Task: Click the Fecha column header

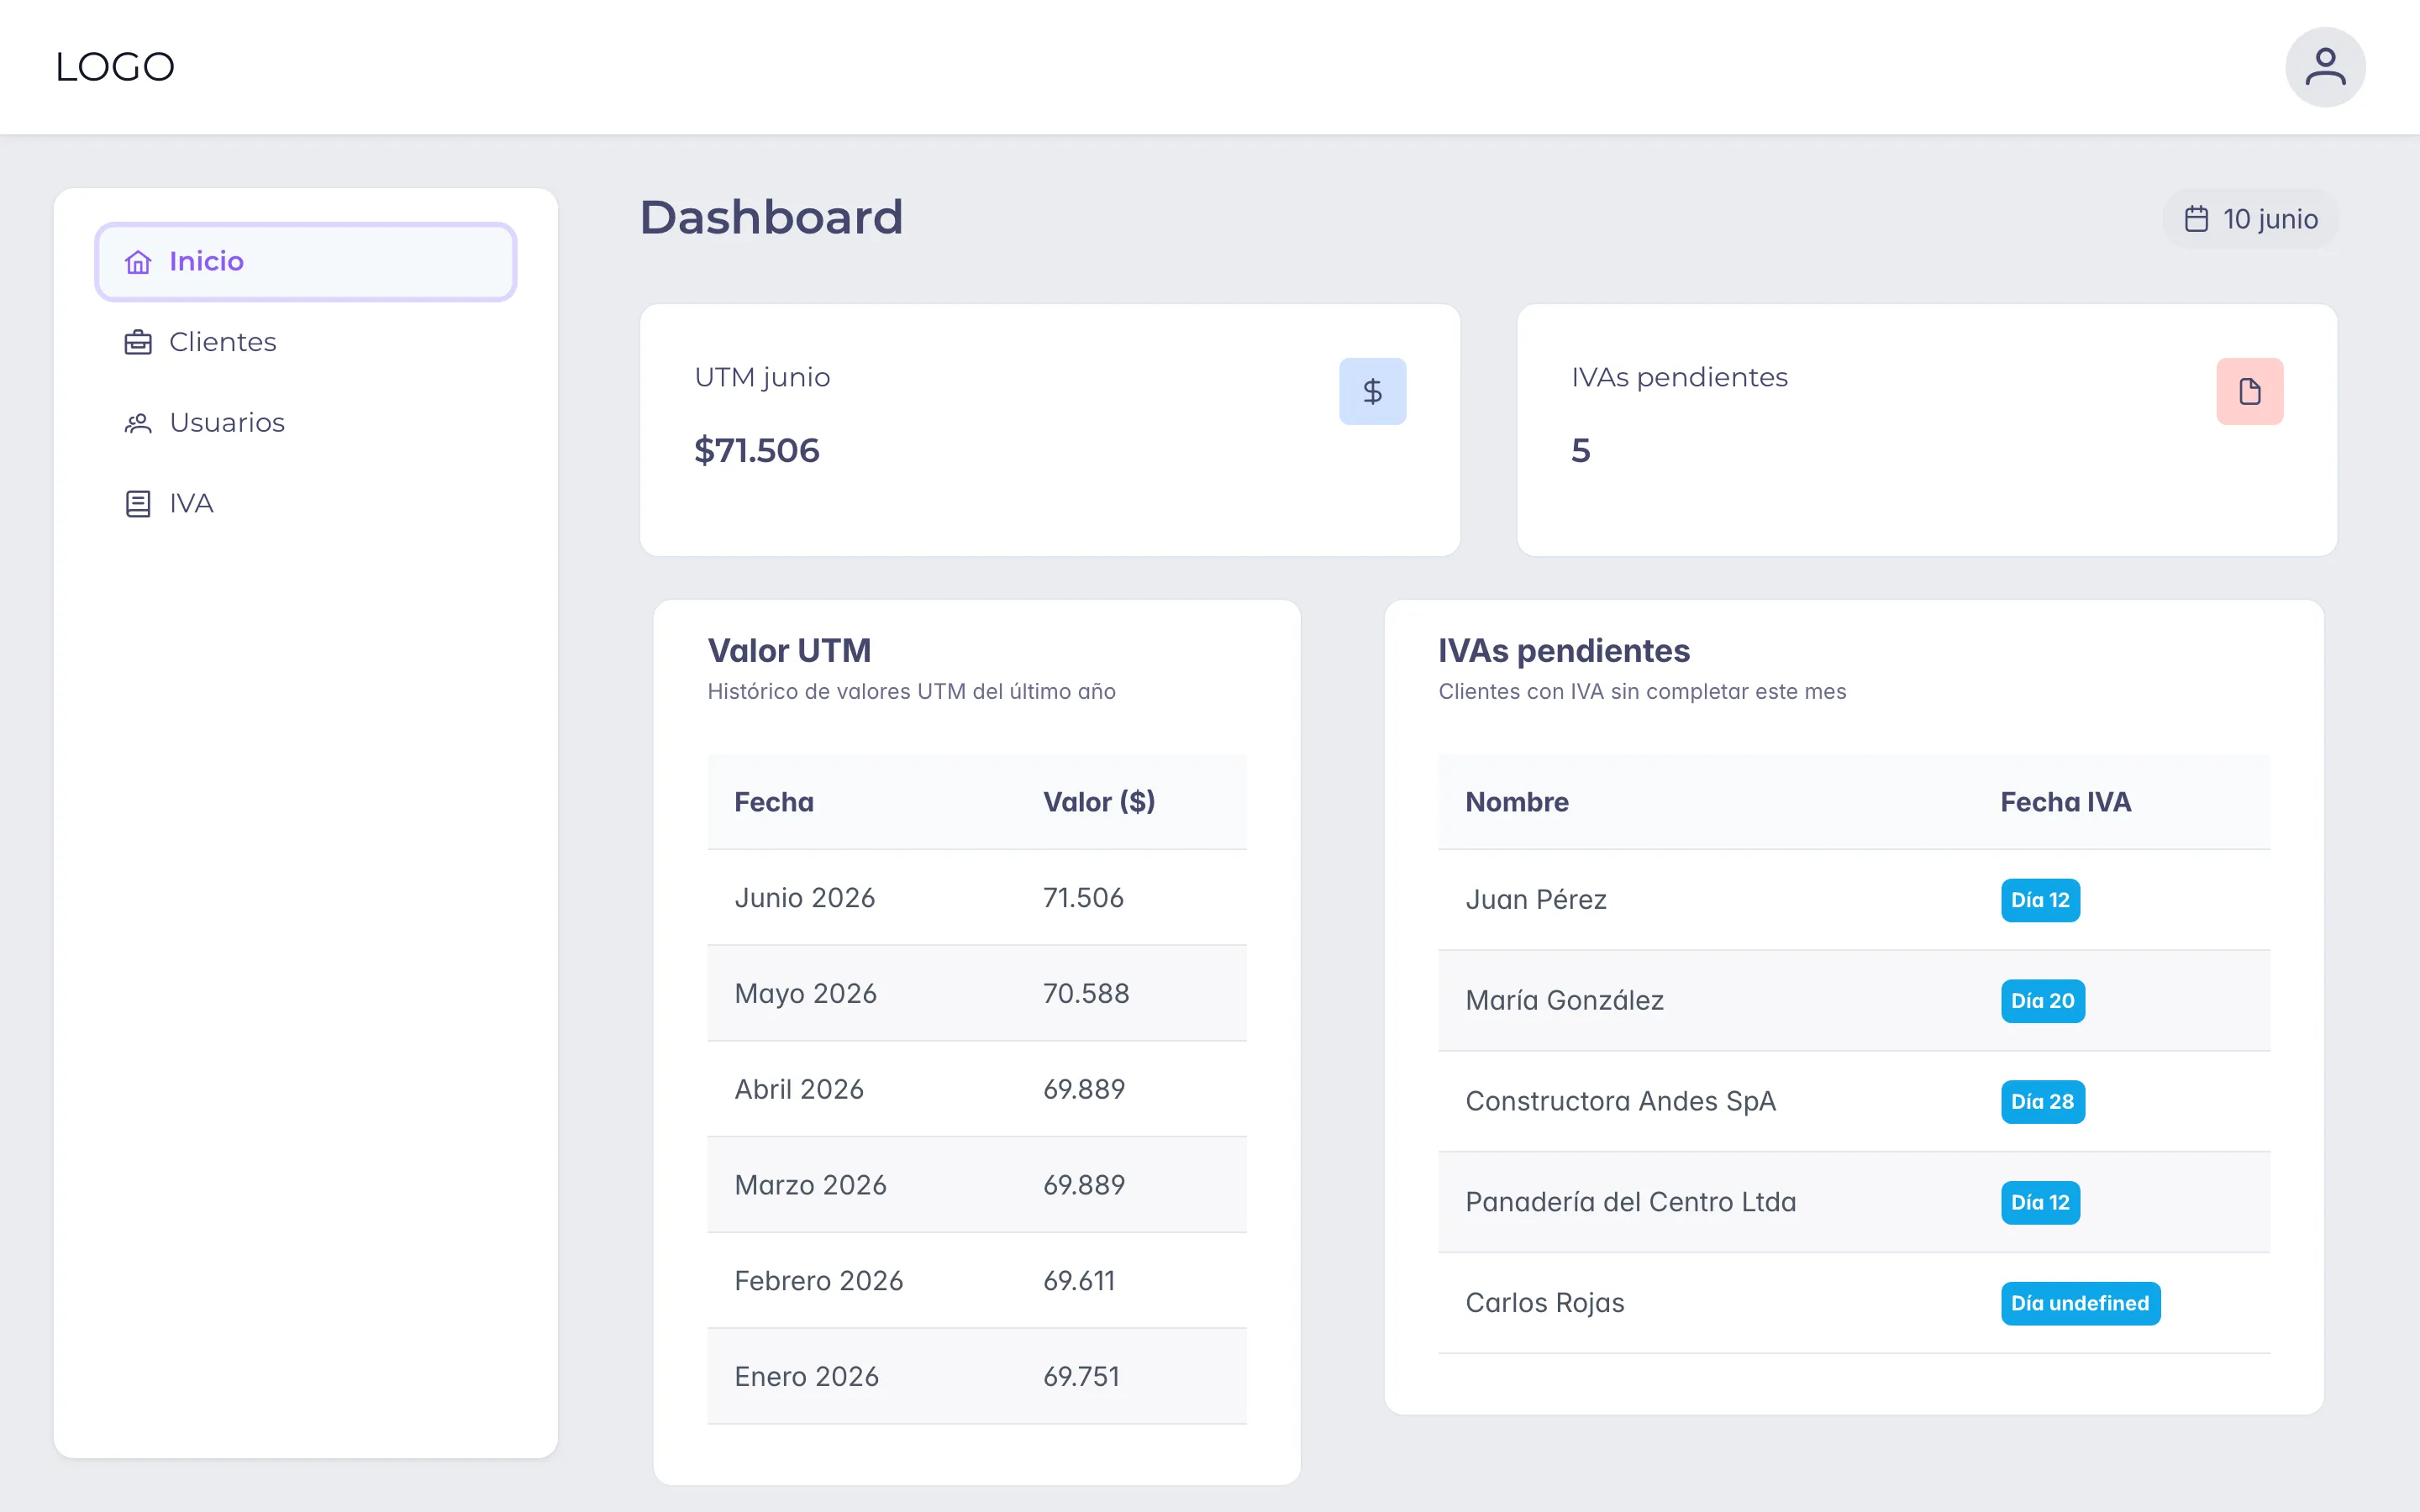Action: (774, 802)
